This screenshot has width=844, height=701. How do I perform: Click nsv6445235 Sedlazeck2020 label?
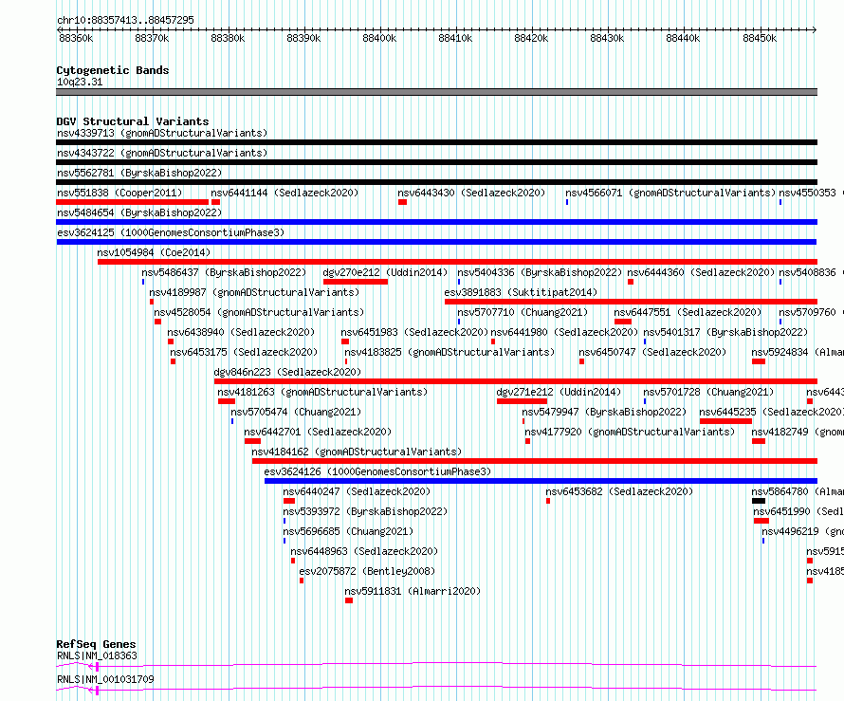pyautogui.click(x=771, y=412)
